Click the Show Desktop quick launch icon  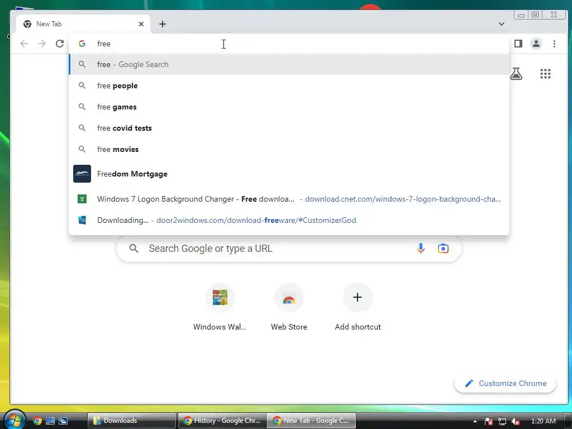click(50, 421)
